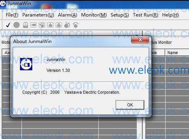This screenshot has width=189, height=139.
Task: Click the boxed rotation arrow toolbar icon
Action: [42, 25]
